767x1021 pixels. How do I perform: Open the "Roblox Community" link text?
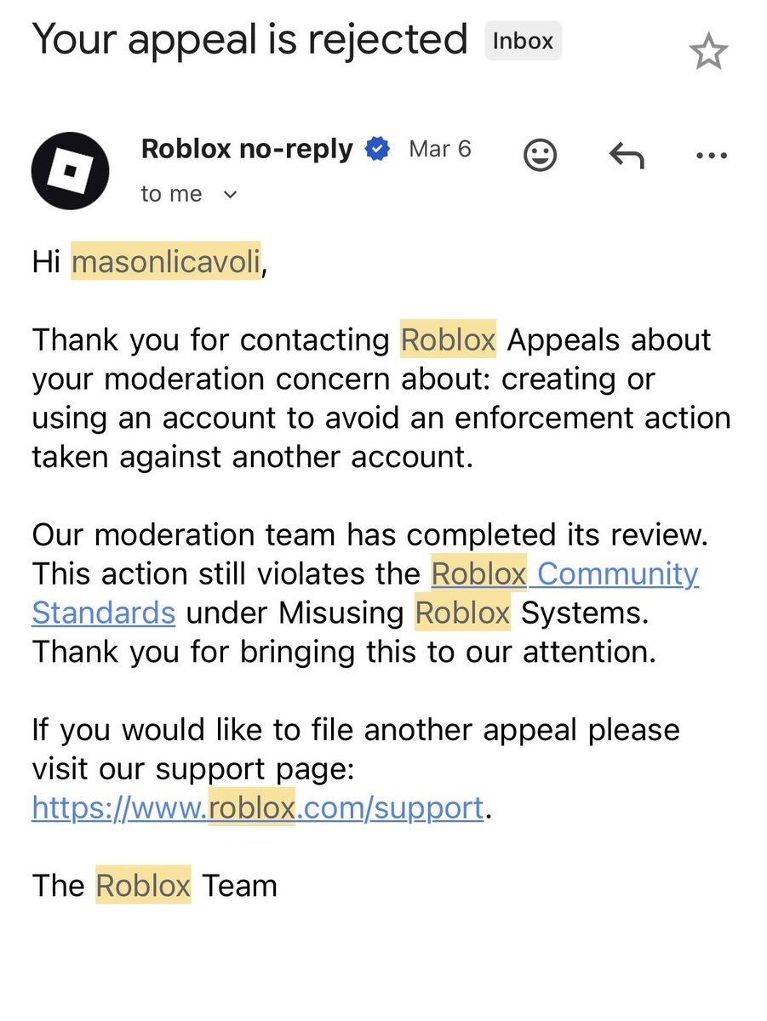(x=565, y=574)
